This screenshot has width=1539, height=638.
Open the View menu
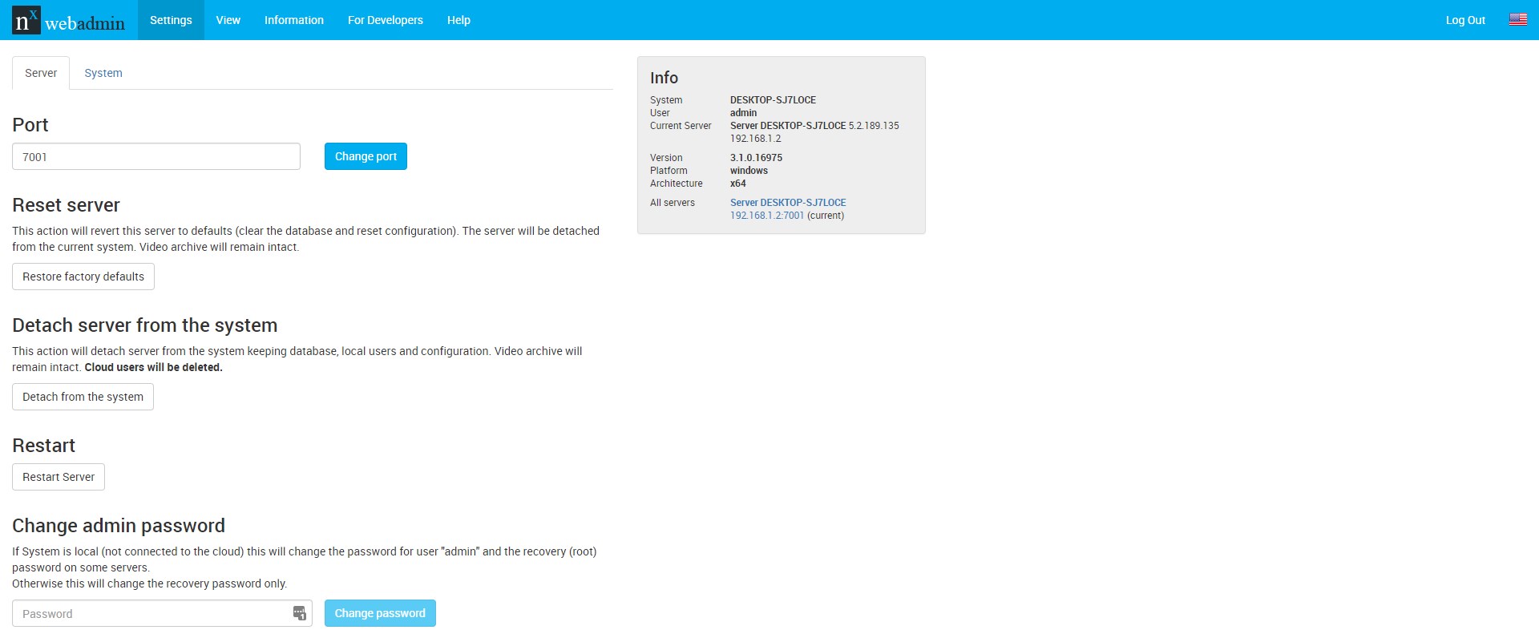pos(228,20)
